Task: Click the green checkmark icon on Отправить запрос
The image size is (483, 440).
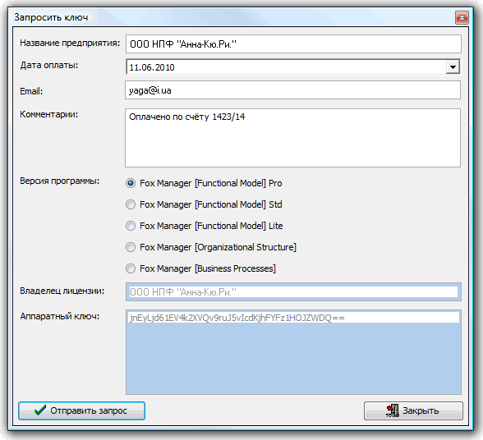Action: pos(40,410)
